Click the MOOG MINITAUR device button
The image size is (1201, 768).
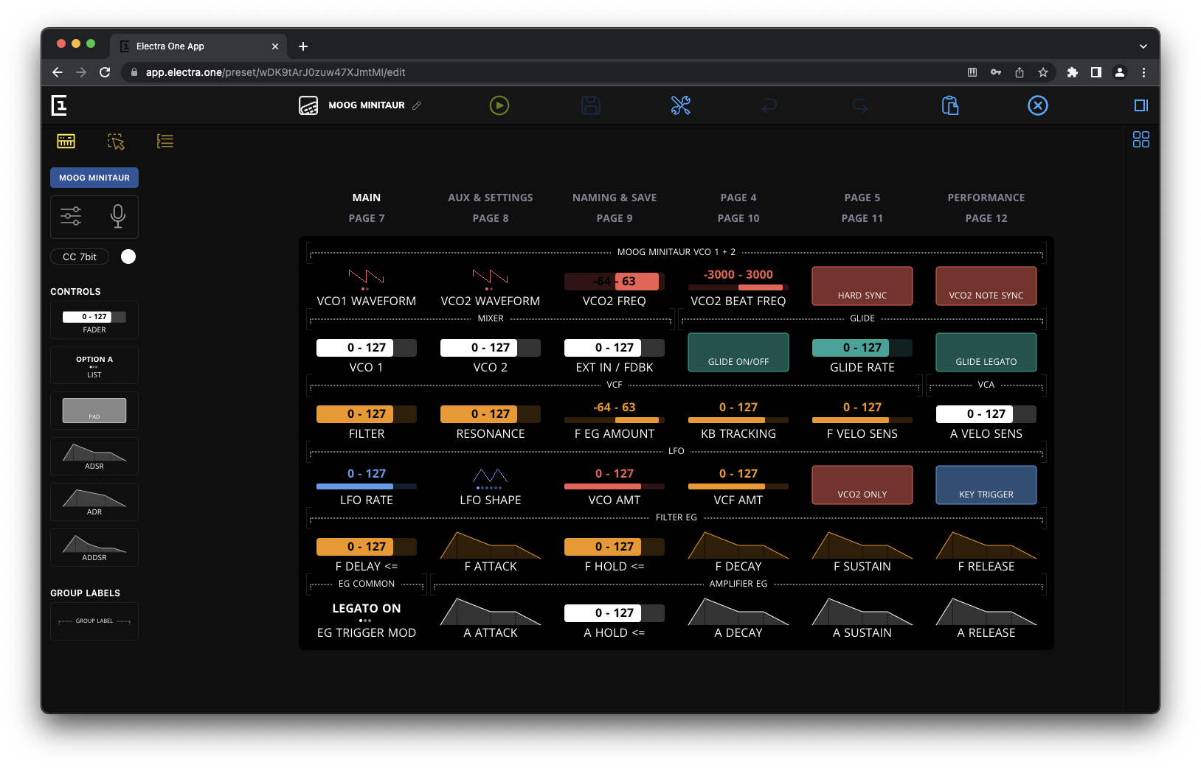click(94, 178)
